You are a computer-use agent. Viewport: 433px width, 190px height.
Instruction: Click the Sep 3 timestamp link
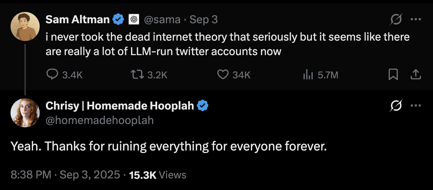203,20
